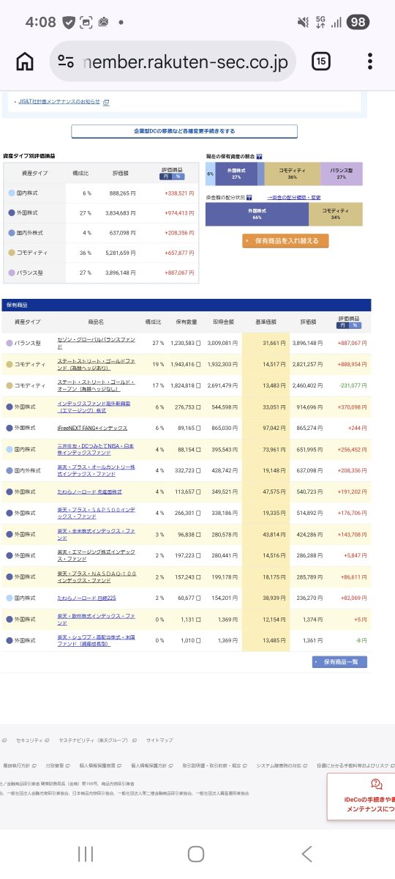Open 楽天・プラス・NASDAQ-100インデックス・ファンド link
The height and width of the screenshot is (879, 395).
point(96,576)
